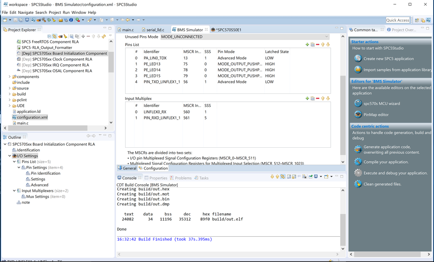Click the hammer build icon in main toolbar
434x262 pixels.
tap(44, 20)
